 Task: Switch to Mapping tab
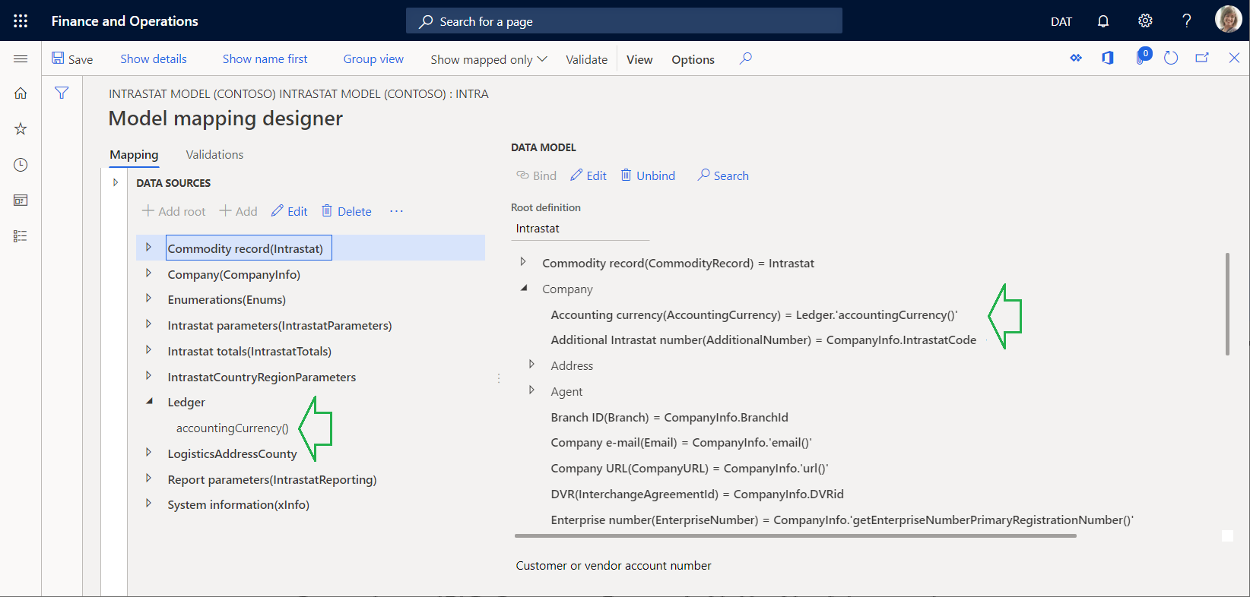coord(134,154)
